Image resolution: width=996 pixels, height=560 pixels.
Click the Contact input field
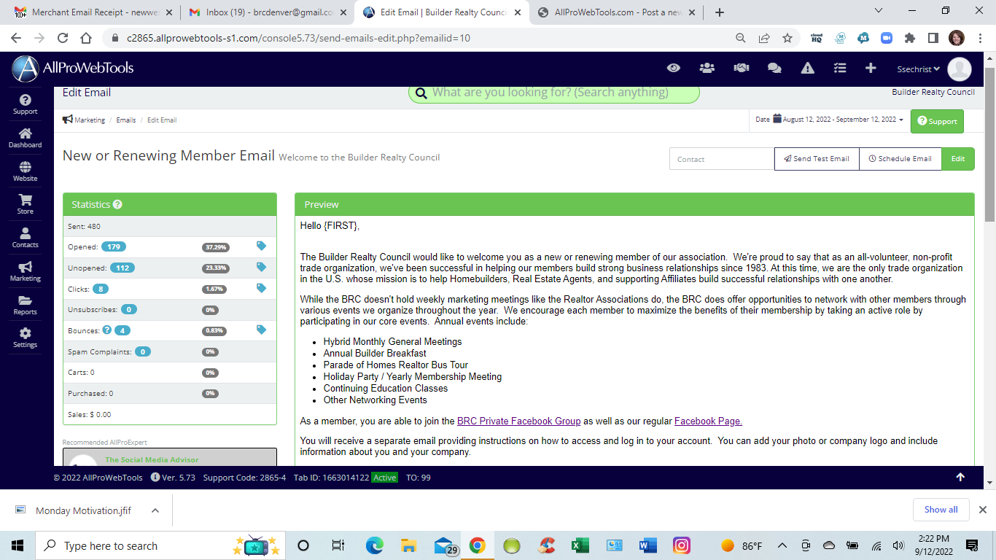[x=722, y=159]
